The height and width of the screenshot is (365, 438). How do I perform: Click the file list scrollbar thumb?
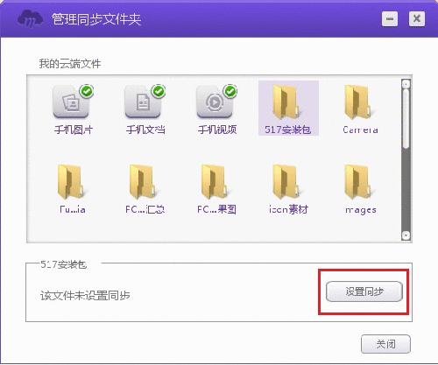click(406, 118)
